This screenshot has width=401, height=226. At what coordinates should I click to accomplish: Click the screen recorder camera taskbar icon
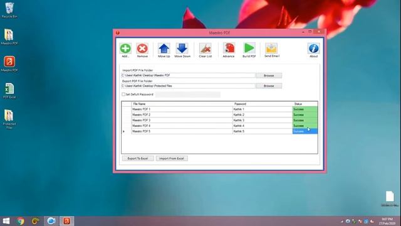click(x=51, y=221)
